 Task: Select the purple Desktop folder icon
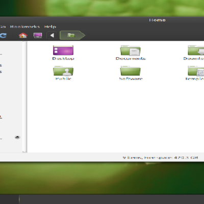[63, 50]
